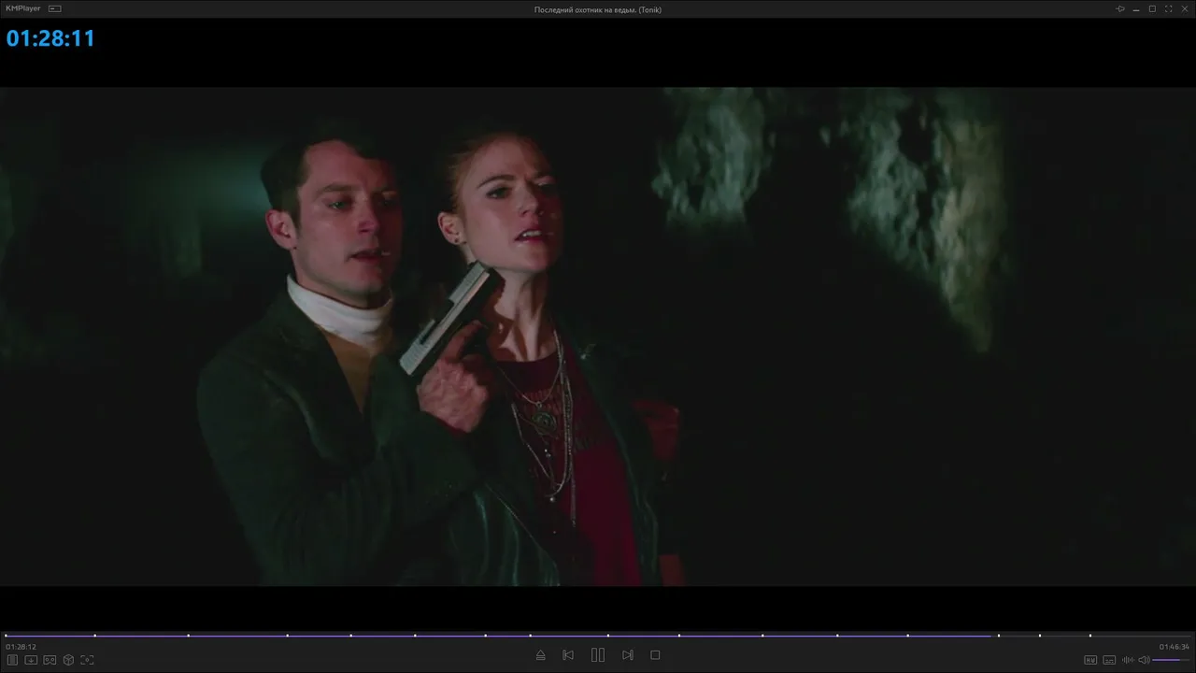1196x673 pixels.
Task: Click the download video icon
Action: point(31,660)
